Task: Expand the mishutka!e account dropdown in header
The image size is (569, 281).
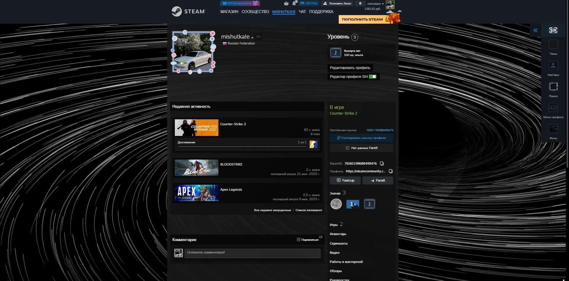Action: pos(375,4)
